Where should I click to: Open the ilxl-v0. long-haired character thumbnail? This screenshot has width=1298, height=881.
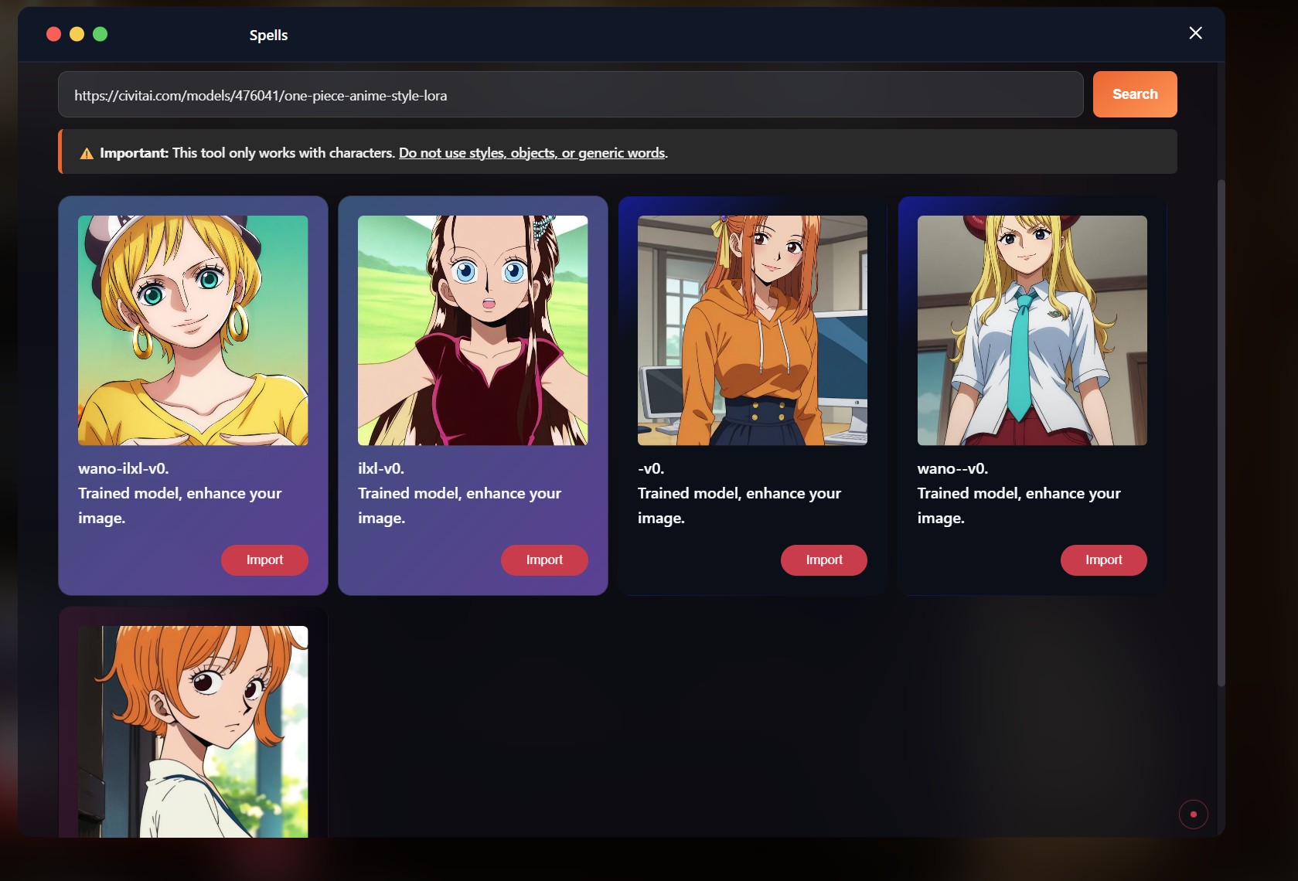coord(472,330)
